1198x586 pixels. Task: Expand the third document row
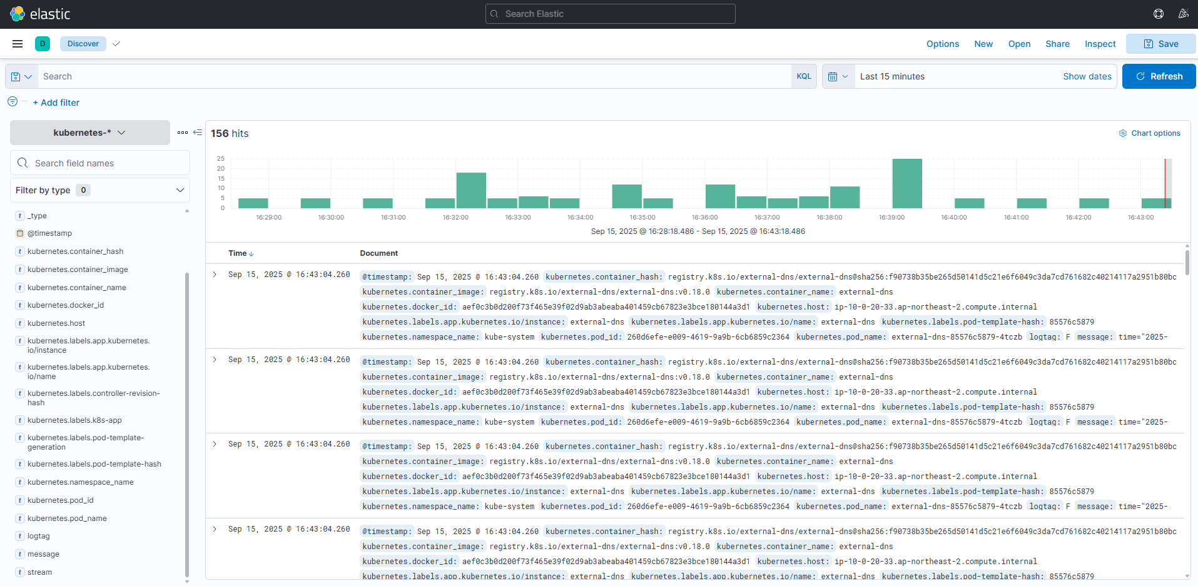(x=215, y=444)
